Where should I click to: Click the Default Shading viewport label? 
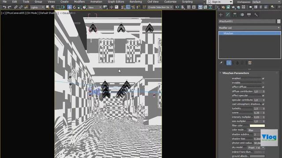pyautogui.click(x=48, y=13)
